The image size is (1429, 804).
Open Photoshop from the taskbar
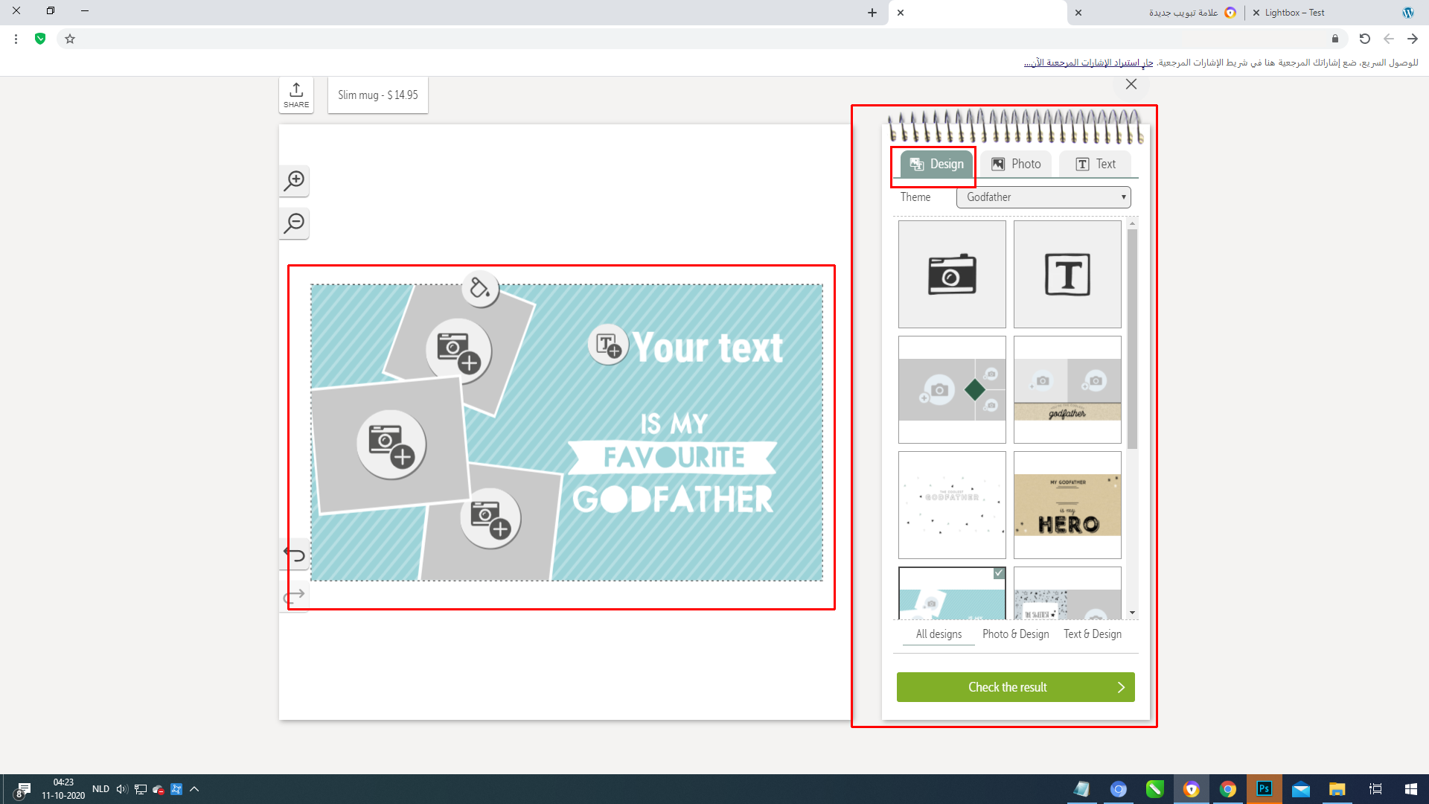pos(1264,789)
